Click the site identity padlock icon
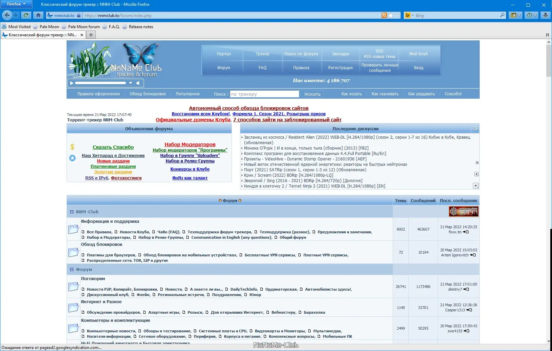Screen dimensions: 552x351 coord(79,15)
